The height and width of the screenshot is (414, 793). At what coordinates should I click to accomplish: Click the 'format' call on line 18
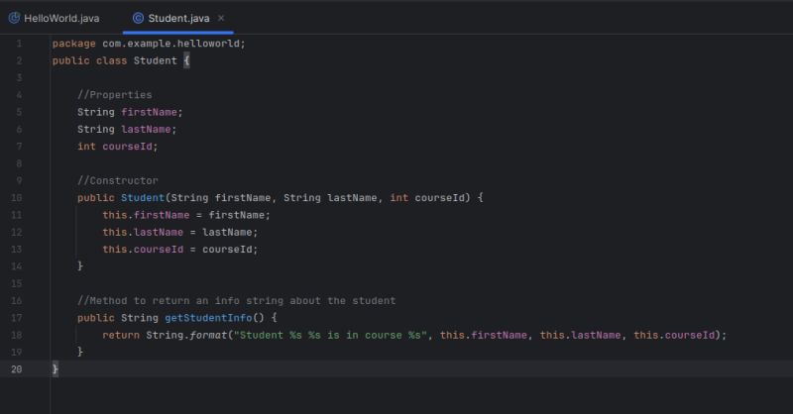[208, 335]
